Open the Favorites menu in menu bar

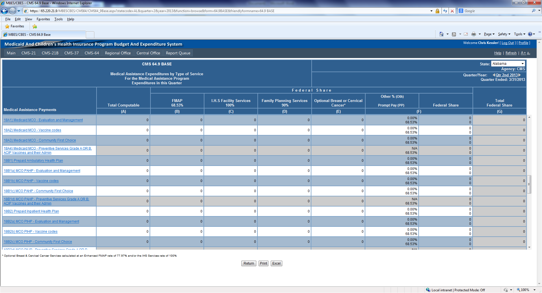point(43,19)
